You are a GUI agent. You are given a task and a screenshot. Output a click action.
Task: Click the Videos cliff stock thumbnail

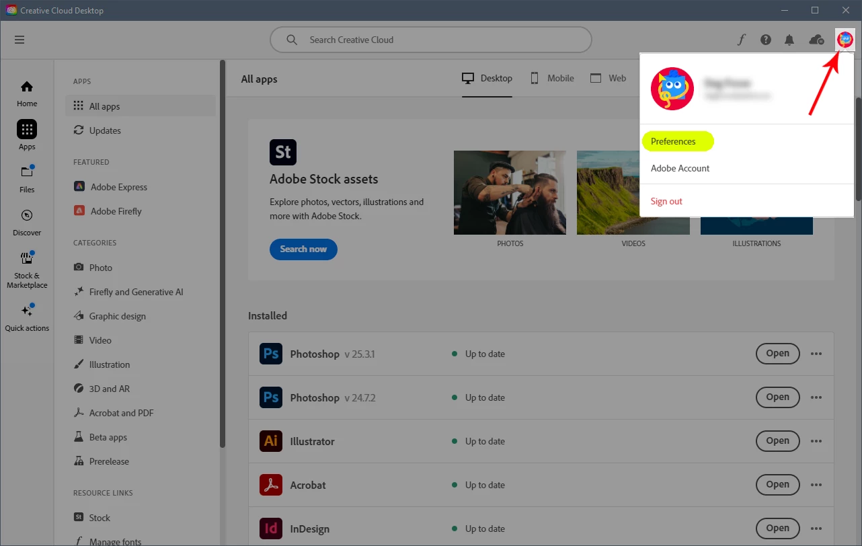pyautogui.click(x=633, y=192)
